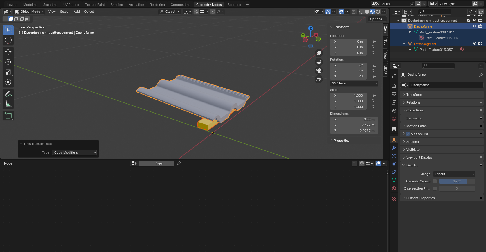Select the Add Cube tool
This screenshot has width=486, height=252.
tap(8, 116)
